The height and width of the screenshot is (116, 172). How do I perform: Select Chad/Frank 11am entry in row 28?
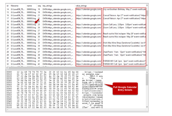pyautogui.click(x=125, y=52)
